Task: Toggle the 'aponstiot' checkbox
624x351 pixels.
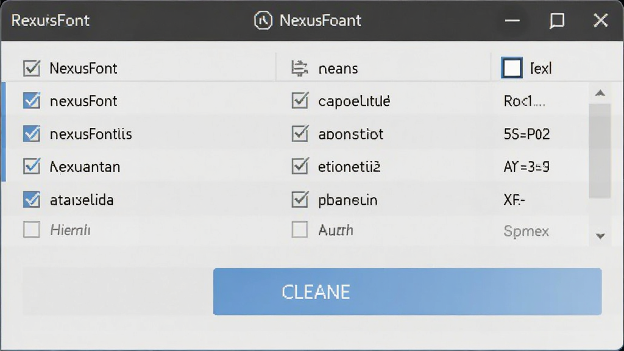Action: tap(300, 133)
